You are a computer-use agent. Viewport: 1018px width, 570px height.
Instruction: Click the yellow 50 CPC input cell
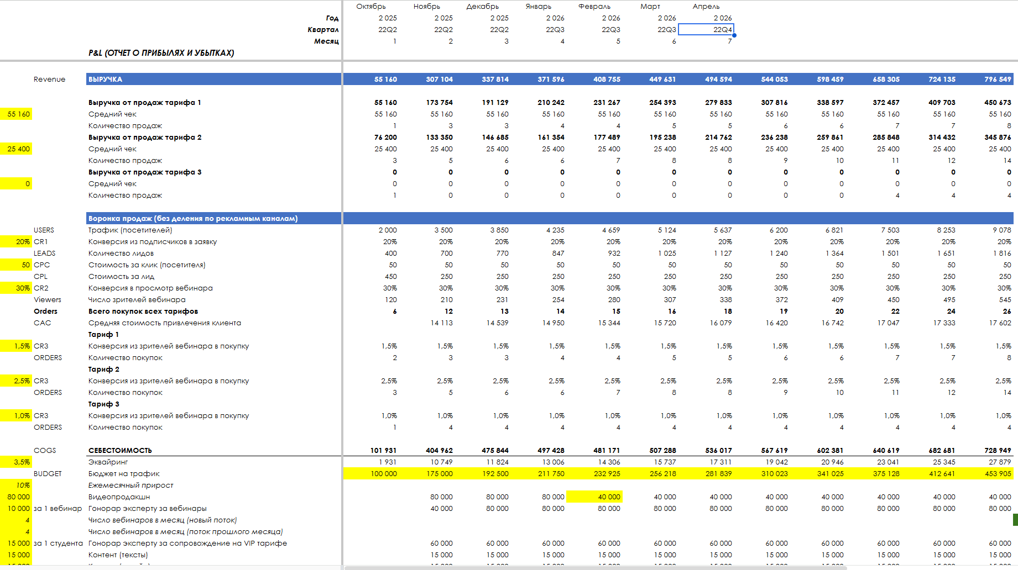click(16, 265)
